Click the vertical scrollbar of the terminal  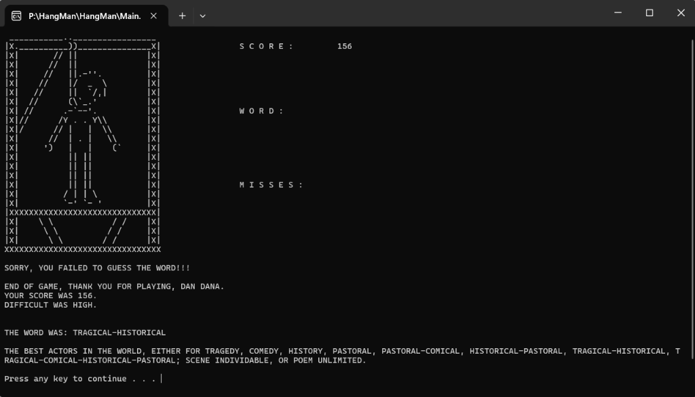692,199
